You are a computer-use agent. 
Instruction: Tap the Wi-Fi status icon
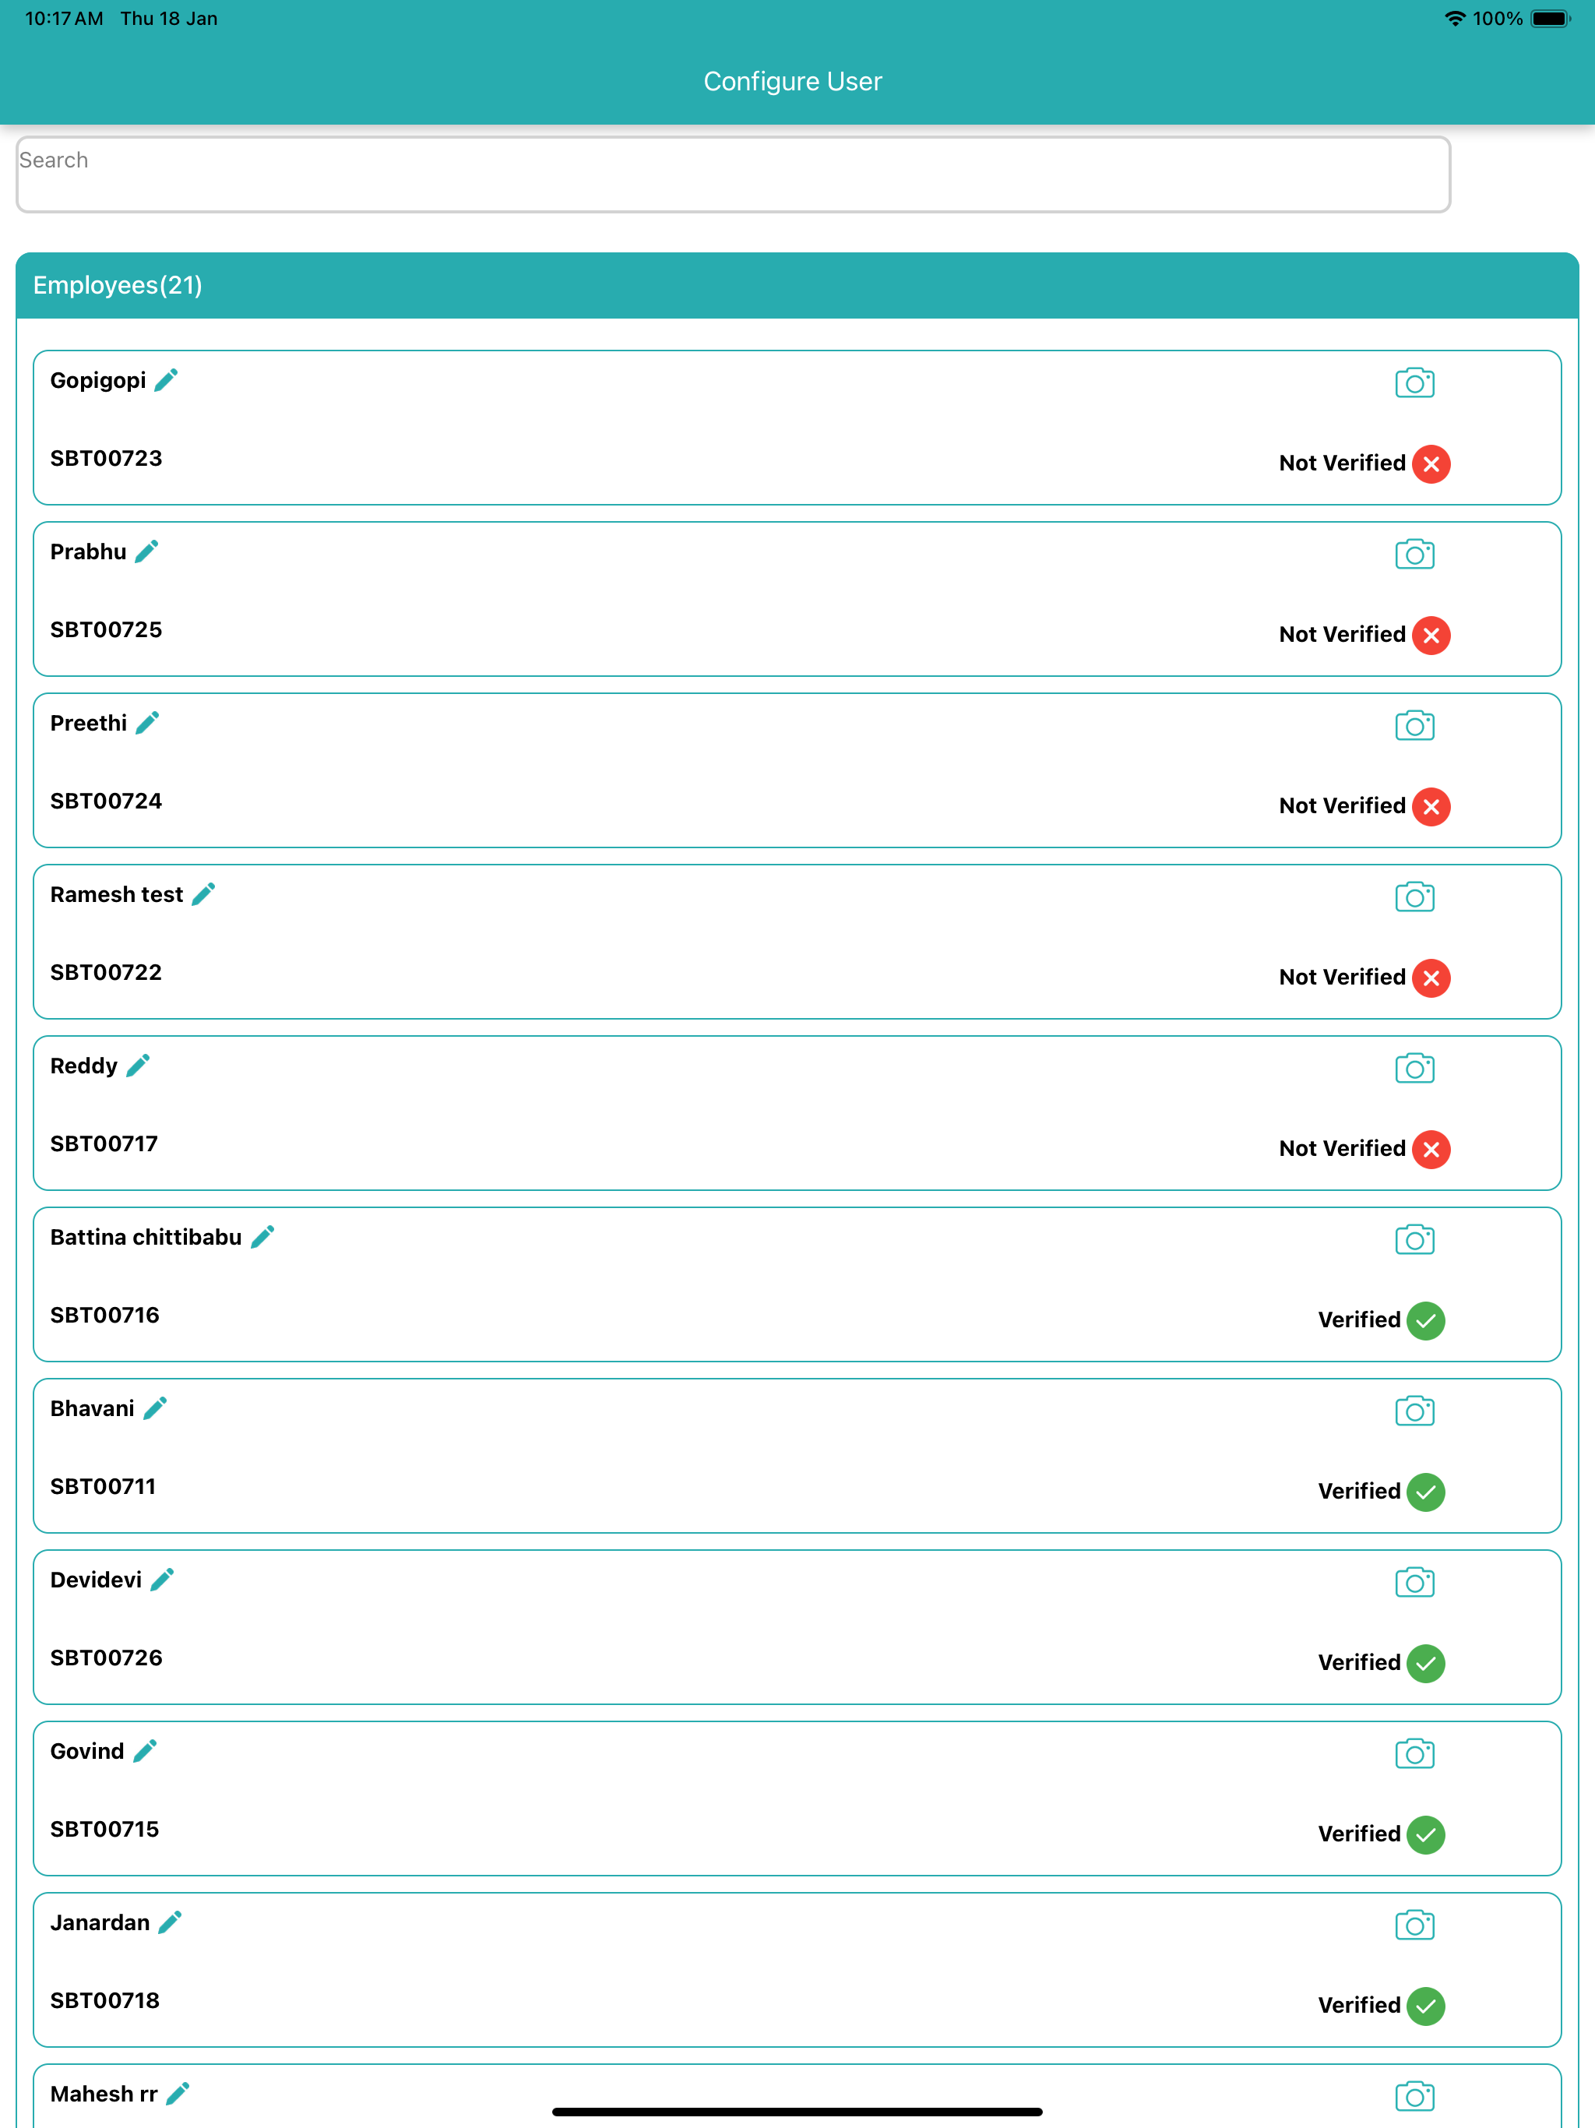1455,18
